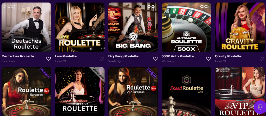Launch the Live Roulette game tile
Screen dimensions: 266x116
tap(80, 27)
